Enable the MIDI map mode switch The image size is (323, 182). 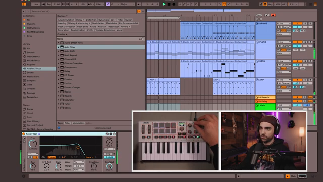[278, 4]
